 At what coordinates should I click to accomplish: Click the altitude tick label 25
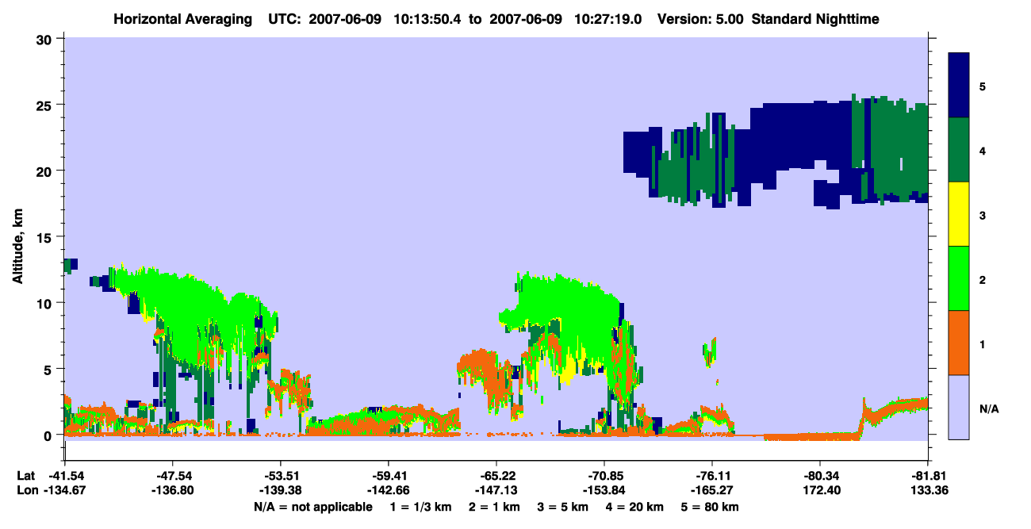point(45,105)
